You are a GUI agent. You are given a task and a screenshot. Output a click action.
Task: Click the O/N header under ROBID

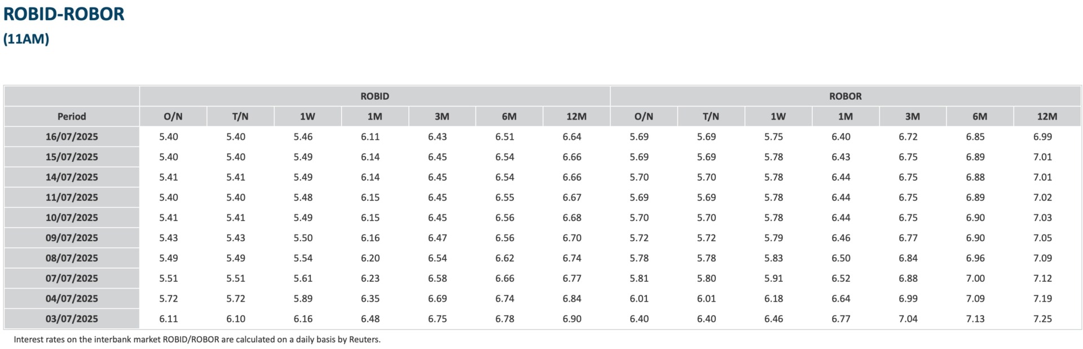173,117
